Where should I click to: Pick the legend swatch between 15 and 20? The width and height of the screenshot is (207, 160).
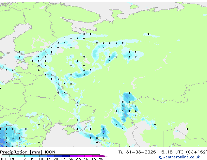click(51, 156)
